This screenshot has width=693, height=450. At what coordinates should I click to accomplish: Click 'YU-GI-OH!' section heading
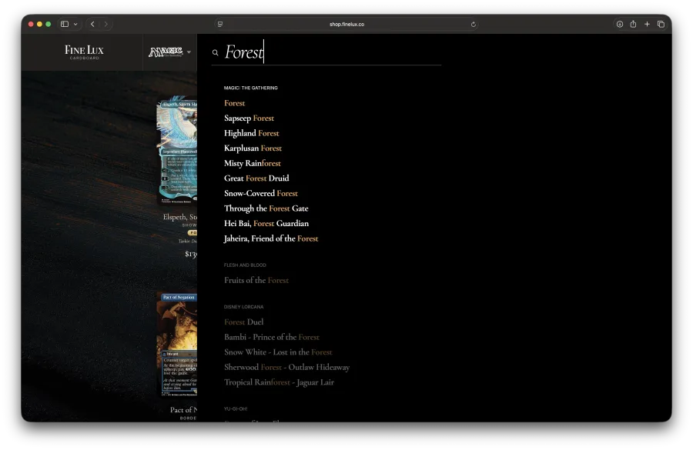tap(236, 409)
